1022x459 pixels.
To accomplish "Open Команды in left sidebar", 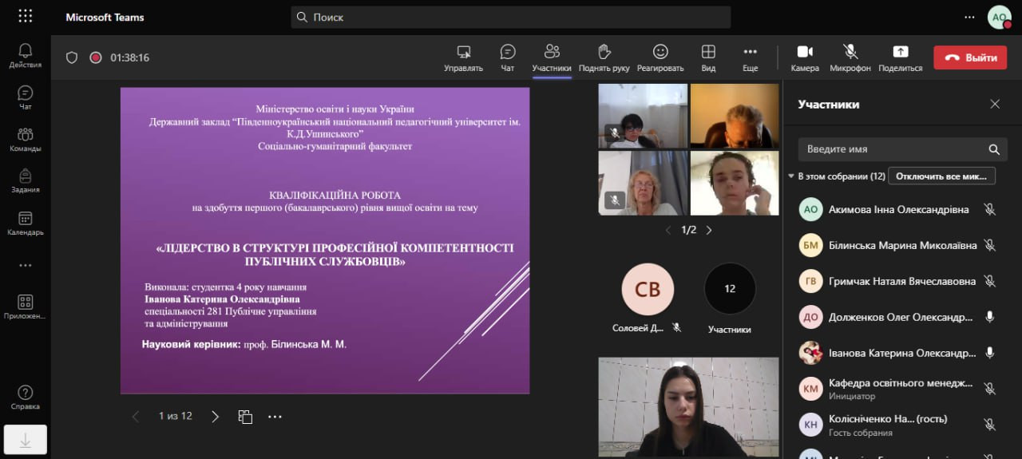I will point(26,139).
